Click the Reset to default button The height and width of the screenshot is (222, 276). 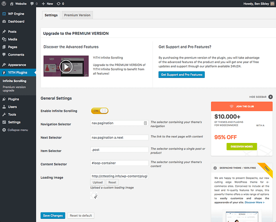pyautogui.click(x=81, y=215)
